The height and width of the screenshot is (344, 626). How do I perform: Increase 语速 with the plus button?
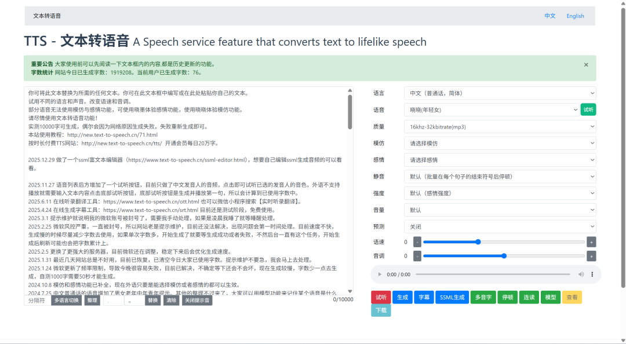tap(591, 242)
